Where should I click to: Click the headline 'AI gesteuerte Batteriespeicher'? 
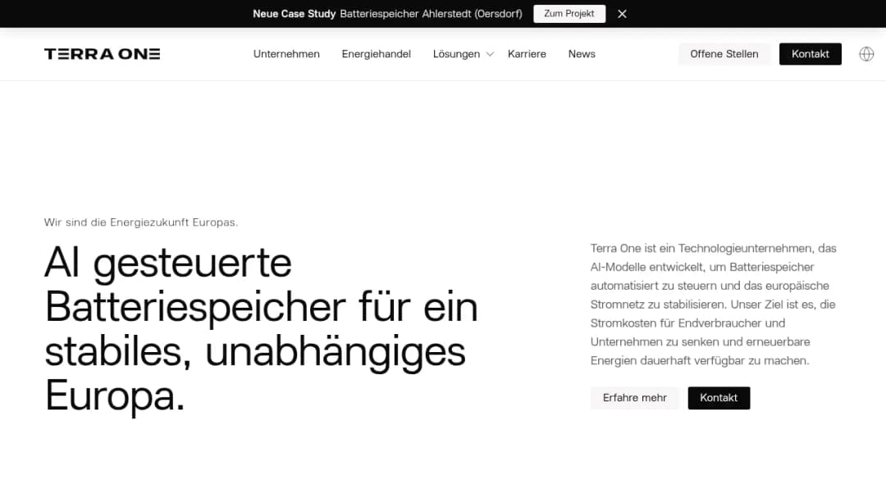pyautogui.click(x=261, y=329)
